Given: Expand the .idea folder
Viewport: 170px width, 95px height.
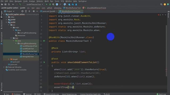Looking at the screenshot, I should pyautogui.click(x=6, y=17).
